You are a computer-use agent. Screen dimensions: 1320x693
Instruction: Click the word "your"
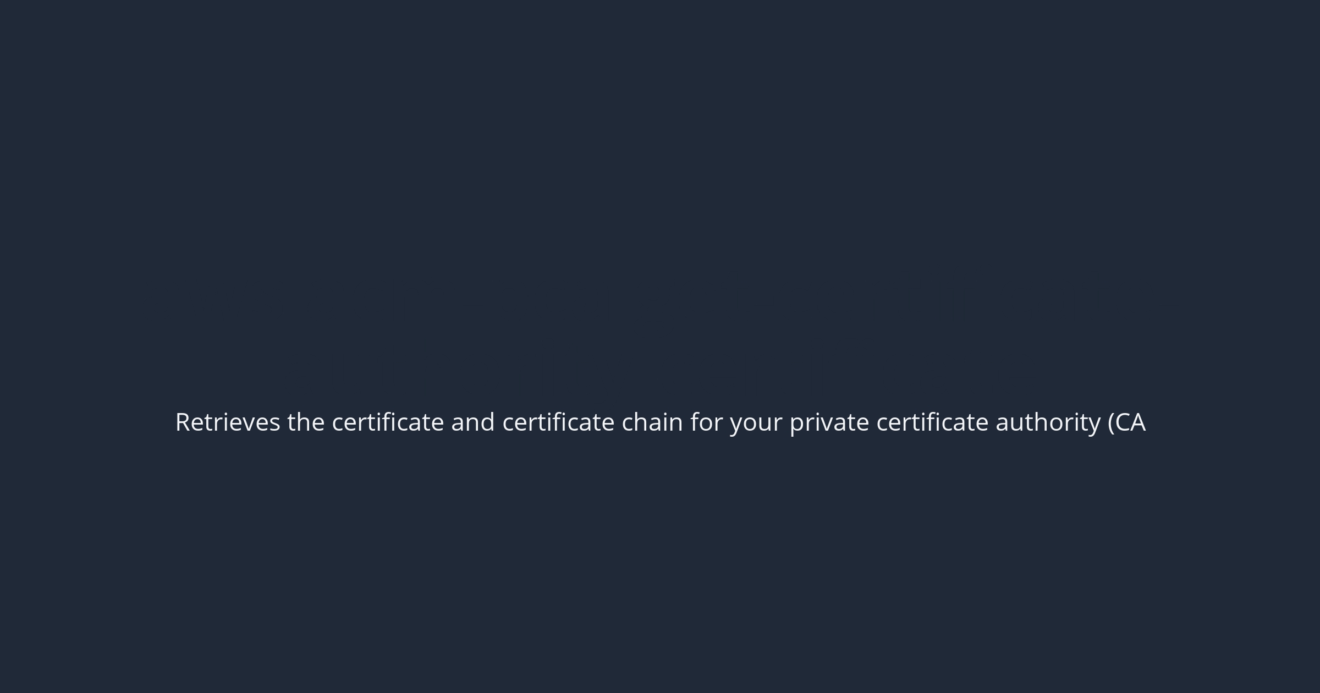756,424
